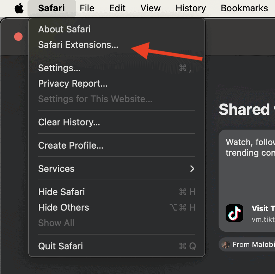
Task: Open the History menu
Action: click(191, 8)
